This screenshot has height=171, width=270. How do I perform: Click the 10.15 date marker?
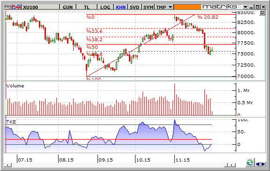(143, 160)
